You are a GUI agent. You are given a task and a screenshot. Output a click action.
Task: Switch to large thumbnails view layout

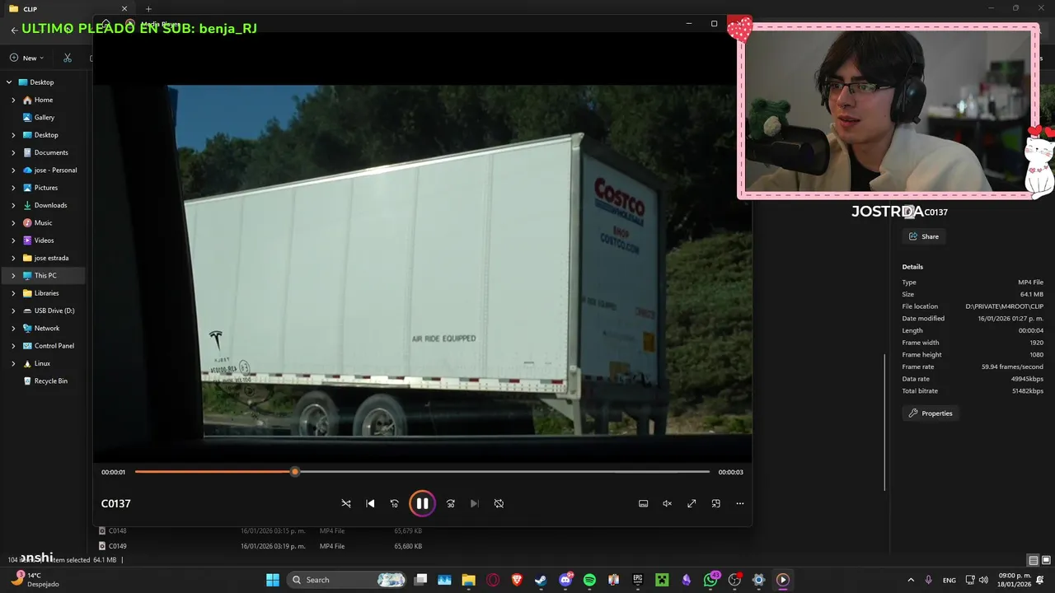(x=1046, y=560)
